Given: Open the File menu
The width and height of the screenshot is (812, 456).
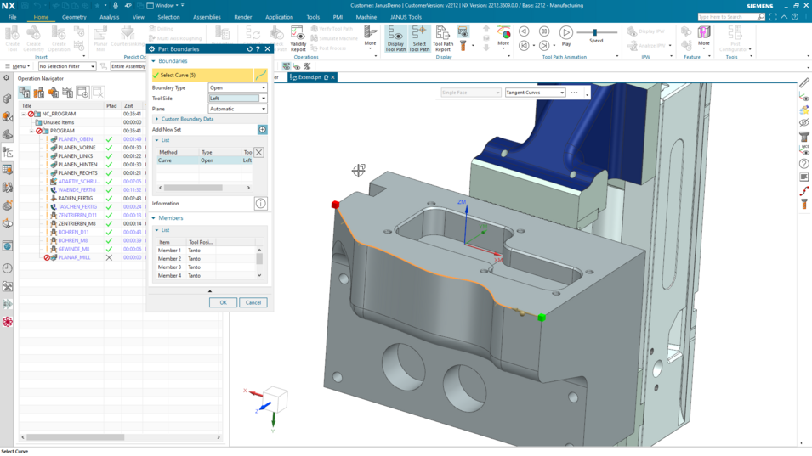Looking at the screenshot, I should [x=12, y=17].
